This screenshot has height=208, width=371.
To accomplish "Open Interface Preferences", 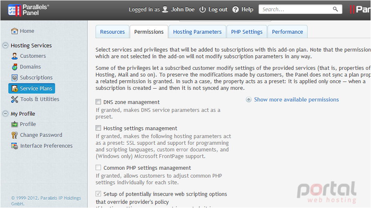I will tap(46, 146).
